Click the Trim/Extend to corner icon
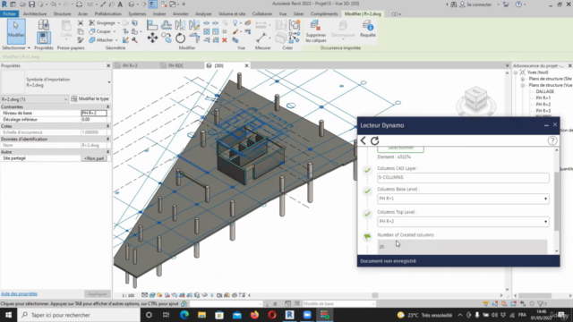Screen dimensions: 573x322 point(194,38)
